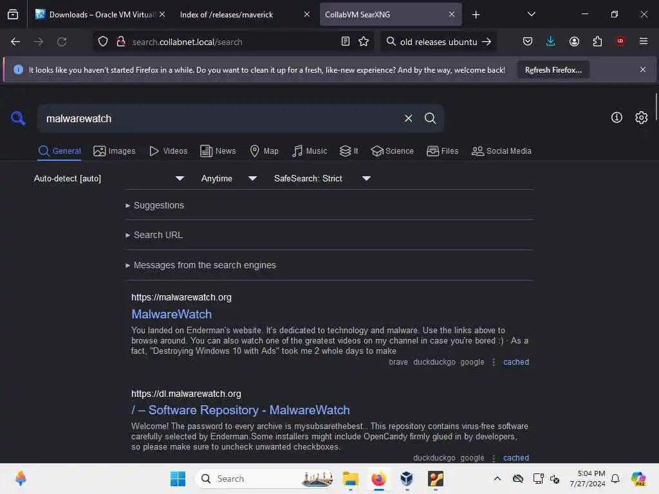Submit search with magnifier button
Image resolution: width=659 pixels, height=494 pixels.
(x=430, y=118)
